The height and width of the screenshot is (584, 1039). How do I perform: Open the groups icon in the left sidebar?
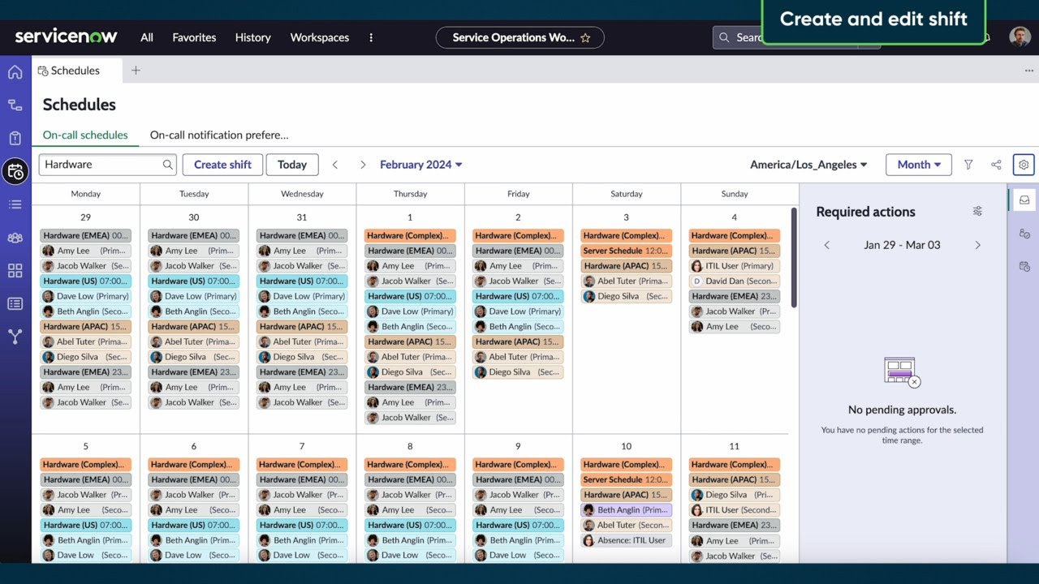15,237
